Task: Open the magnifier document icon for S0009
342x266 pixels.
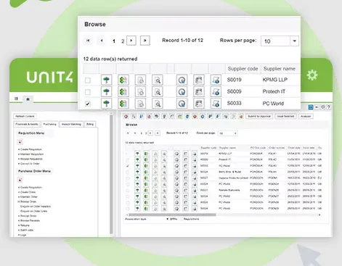Action: tap(158, 92)
